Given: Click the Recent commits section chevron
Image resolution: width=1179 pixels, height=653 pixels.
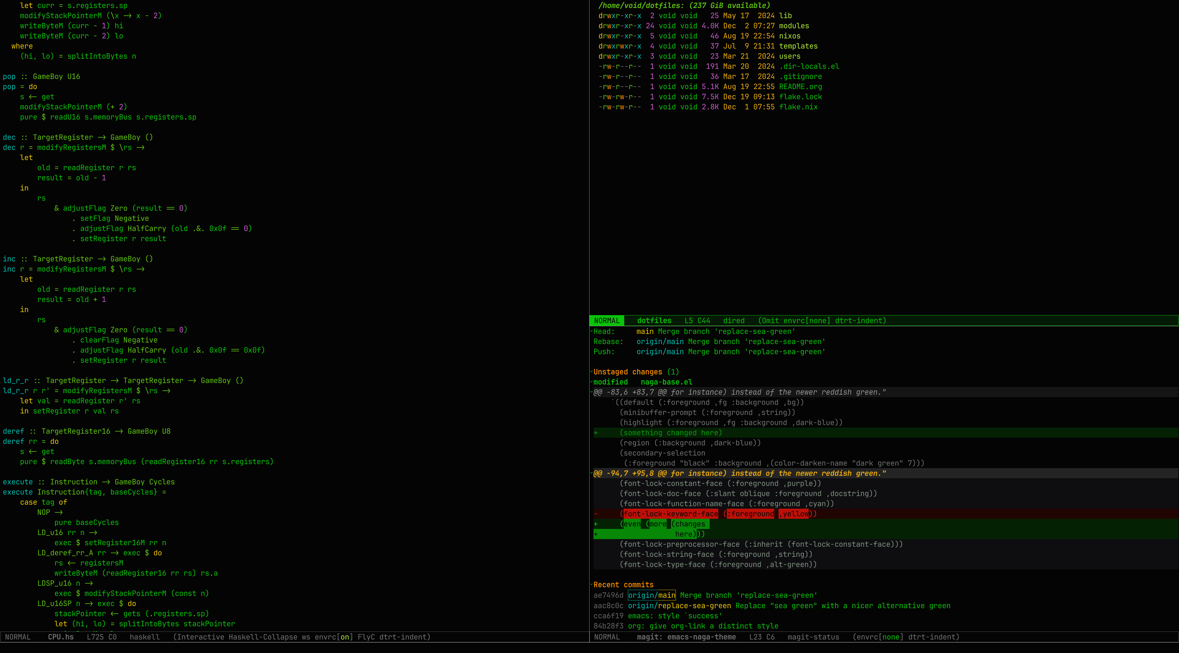Looking at the screenshot, I should coord(591,584).
